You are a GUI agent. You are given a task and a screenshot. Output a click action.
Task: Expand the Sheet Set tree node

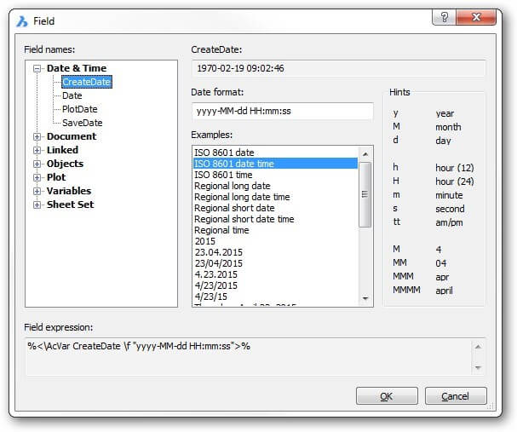tap(37, 204)
